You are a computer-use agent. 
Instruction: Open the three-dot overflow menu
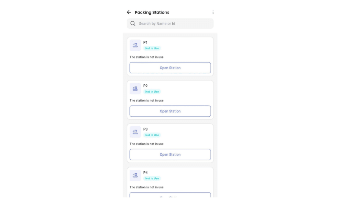tap(213, 12)
